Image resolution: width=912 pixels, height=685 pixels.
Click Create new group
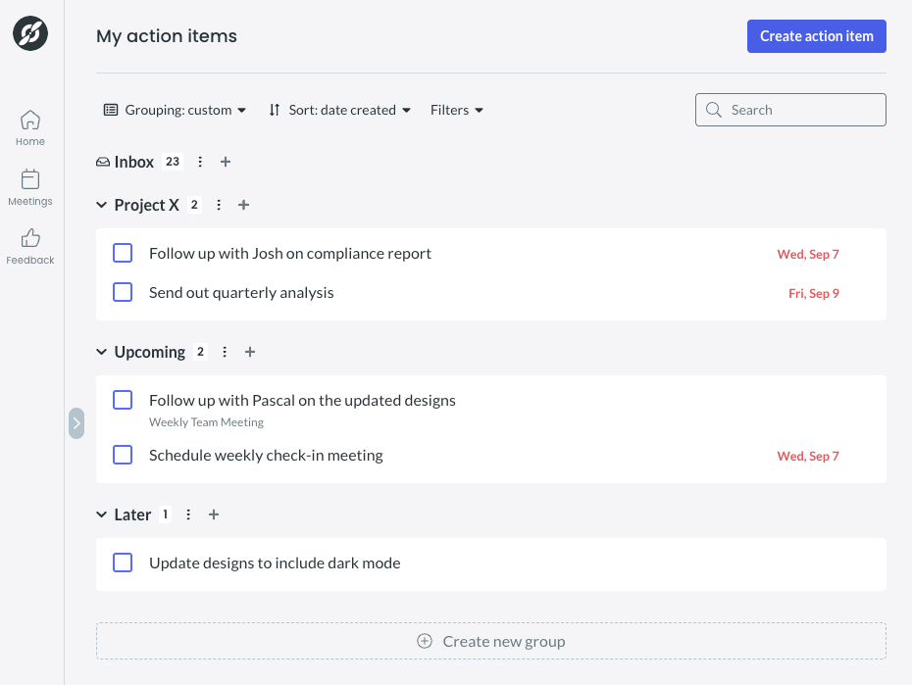(491, 641)
